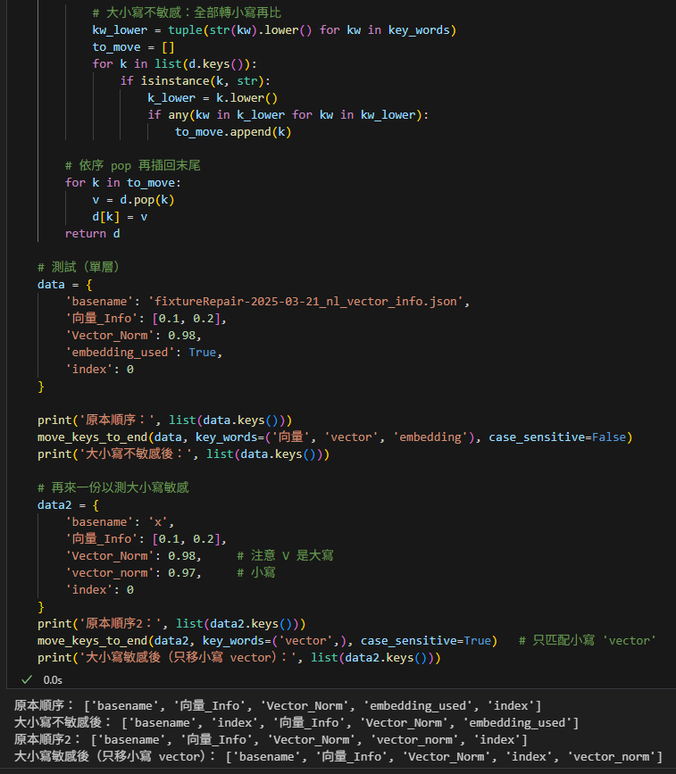Click the output line starting '大小寫不敏感後：'
The height and width of the screenshot is (774, 676).
pos(296,723)
